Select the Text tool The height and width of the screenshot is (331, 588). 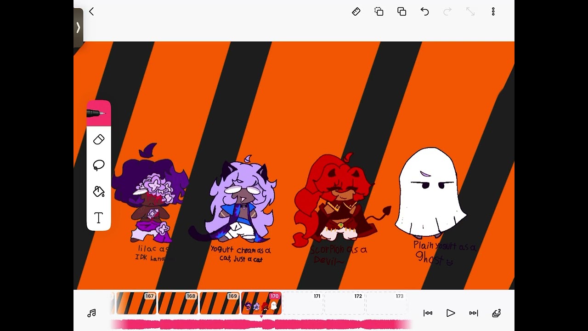[99, 218]
